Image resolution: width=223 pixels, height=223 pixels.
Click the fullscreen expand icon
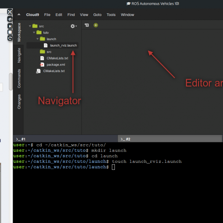(x=10, y=12)
